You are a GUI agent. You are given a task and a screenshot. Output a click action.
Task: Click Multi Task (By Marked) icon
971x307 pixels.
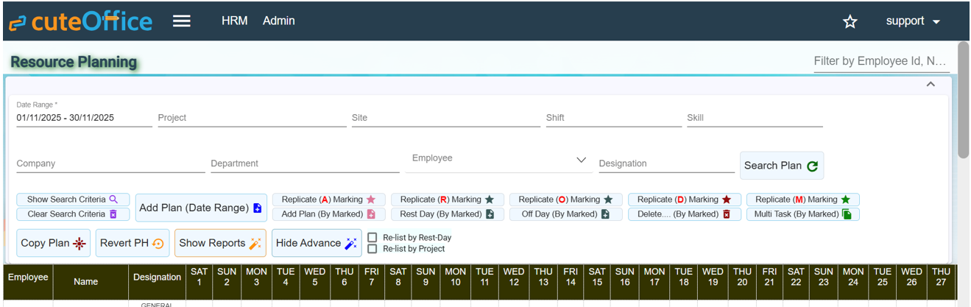847,214
